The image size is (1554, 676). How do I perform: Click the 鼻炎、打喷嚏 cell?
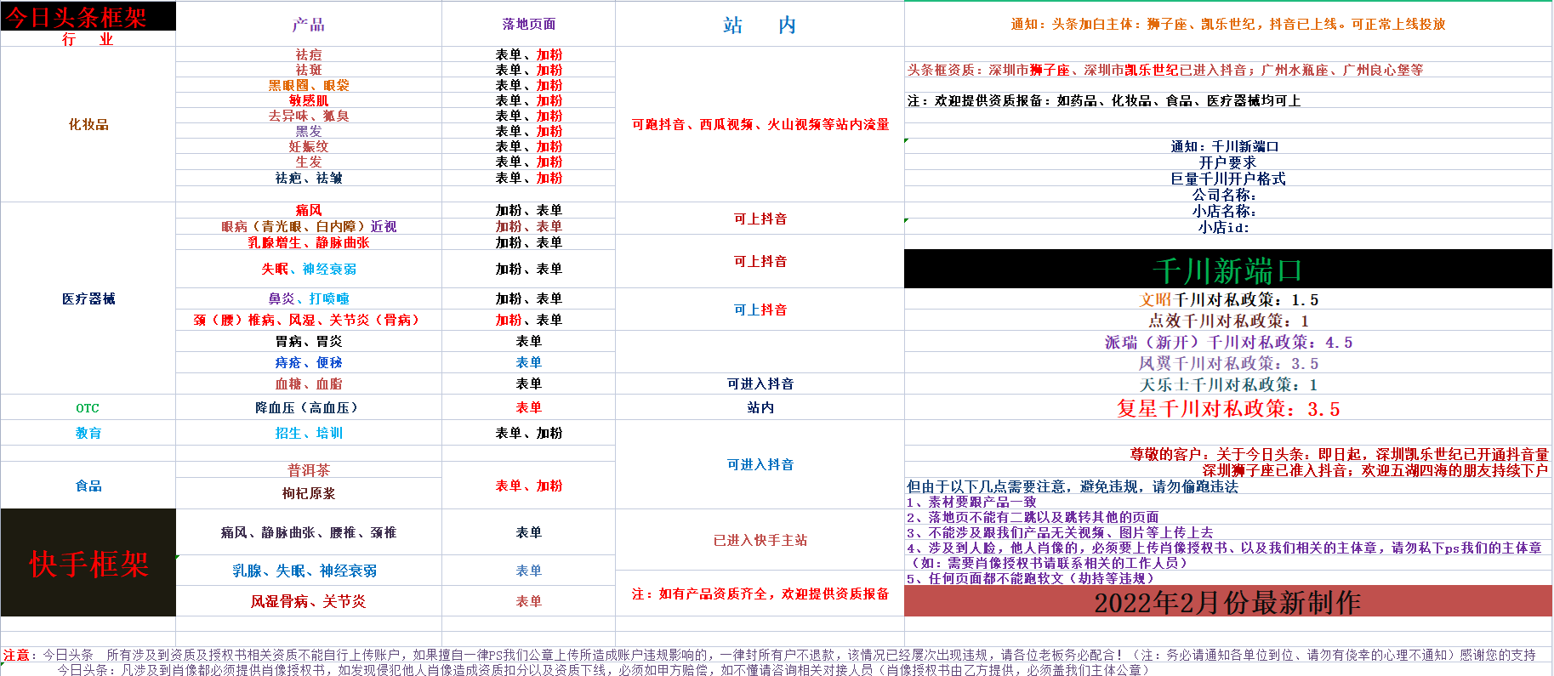point(309,298)
